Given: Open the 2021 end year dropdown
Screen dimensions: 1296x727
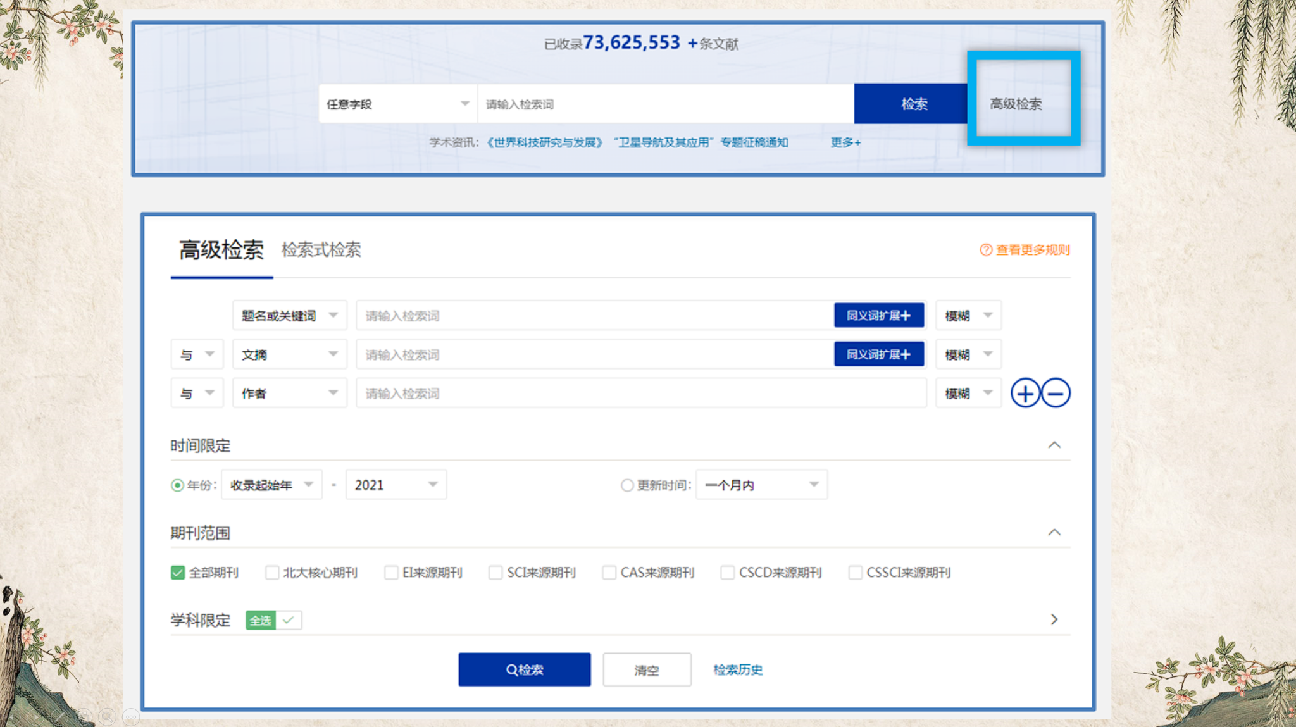Looking at the screenshot, I should (x=396, y=485).
